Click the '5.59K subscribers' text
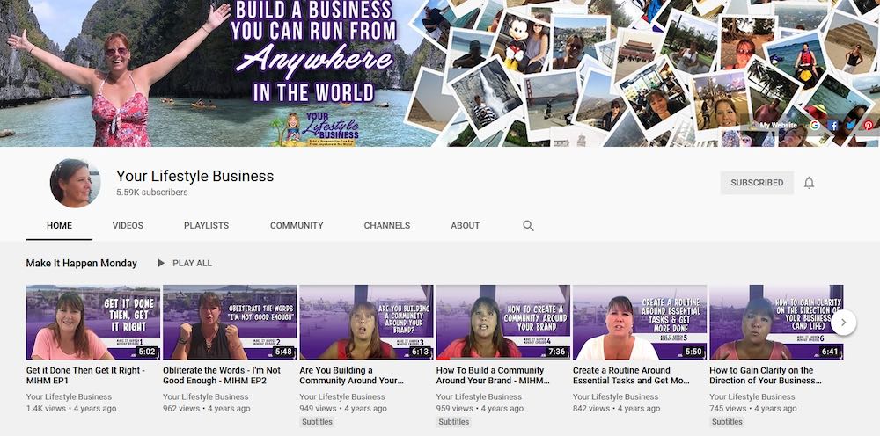Screen dimensions: 880x436 coord(152,193)
